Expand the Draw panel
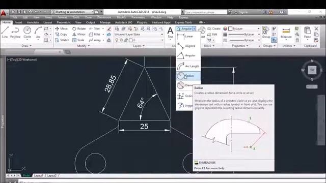 pos(26,46)
